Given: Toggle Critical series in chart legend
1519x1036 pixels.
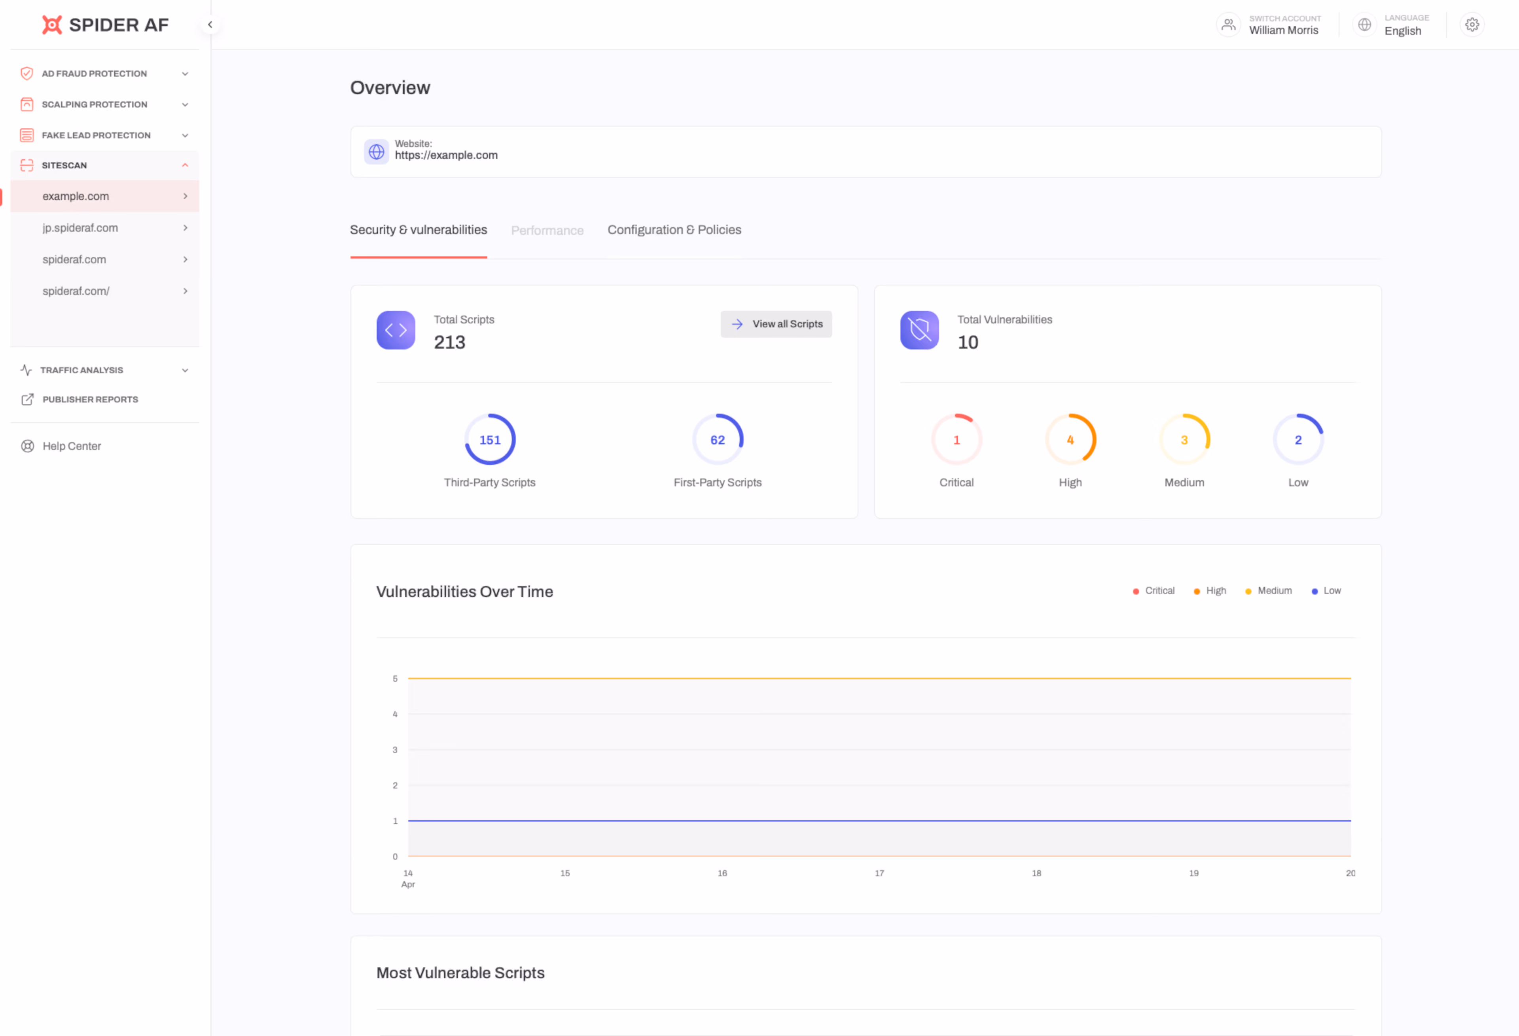Looking at the screenshot, I should point(1153,590).
